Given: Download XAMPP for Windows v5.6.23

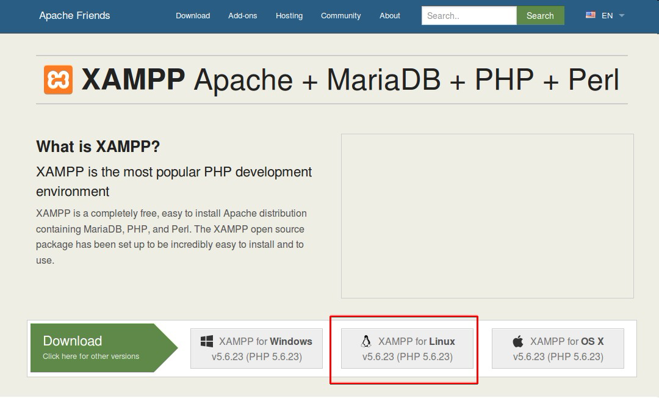Looking at the screenshot, I should (256, 349).
